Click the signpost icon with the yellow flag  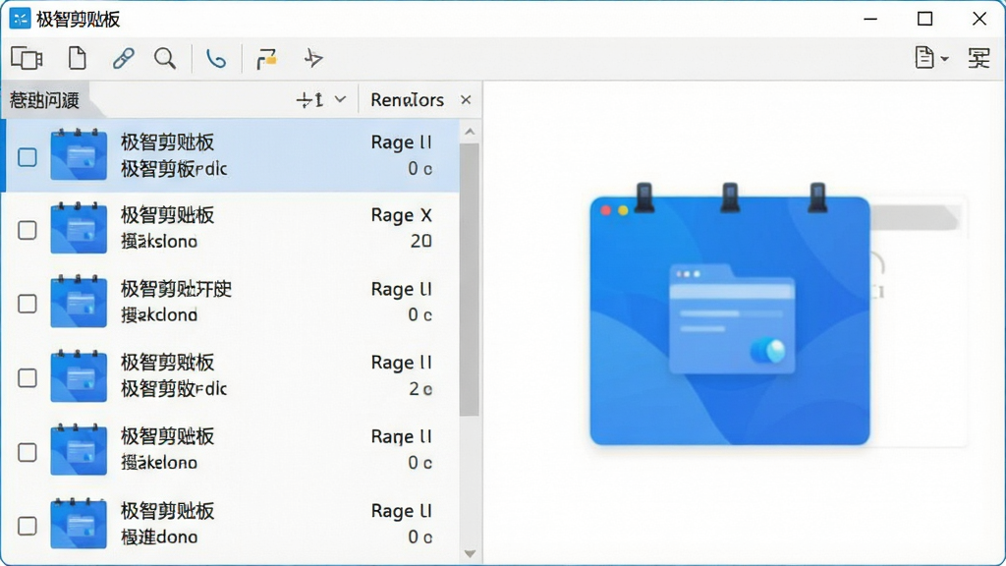coord(266,58)
